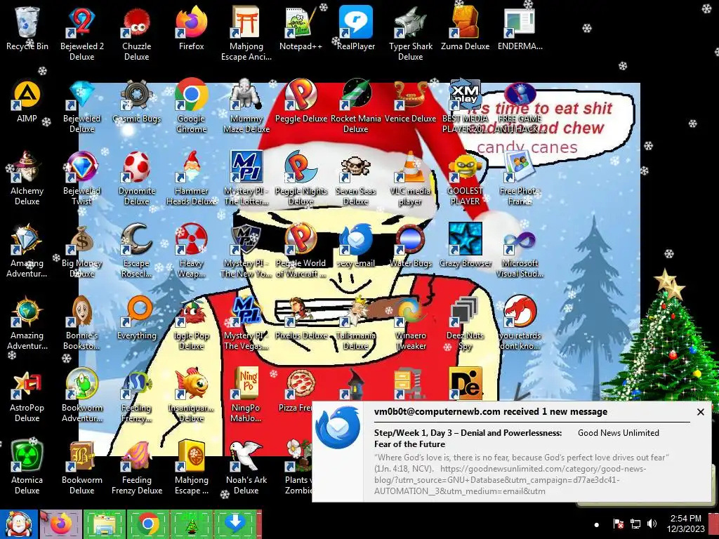Screen dimensions: 719x539
Task: Open the Santa Start button
Action: (19, 524)
